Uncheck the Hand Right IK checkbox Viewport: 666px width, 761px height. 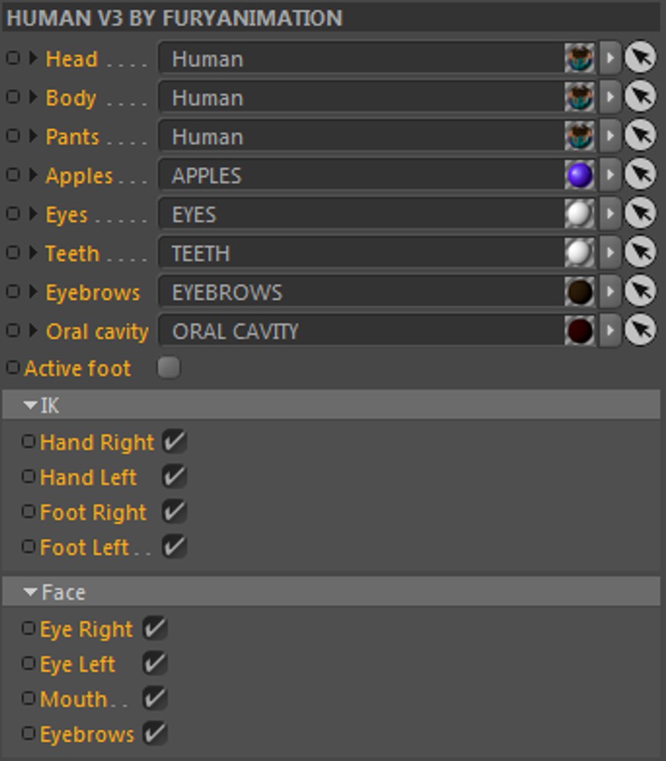174,442
